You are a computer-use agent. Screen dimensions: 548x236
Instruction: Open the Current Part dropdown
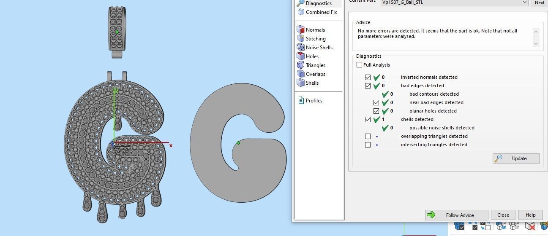[x=454, y=3]
